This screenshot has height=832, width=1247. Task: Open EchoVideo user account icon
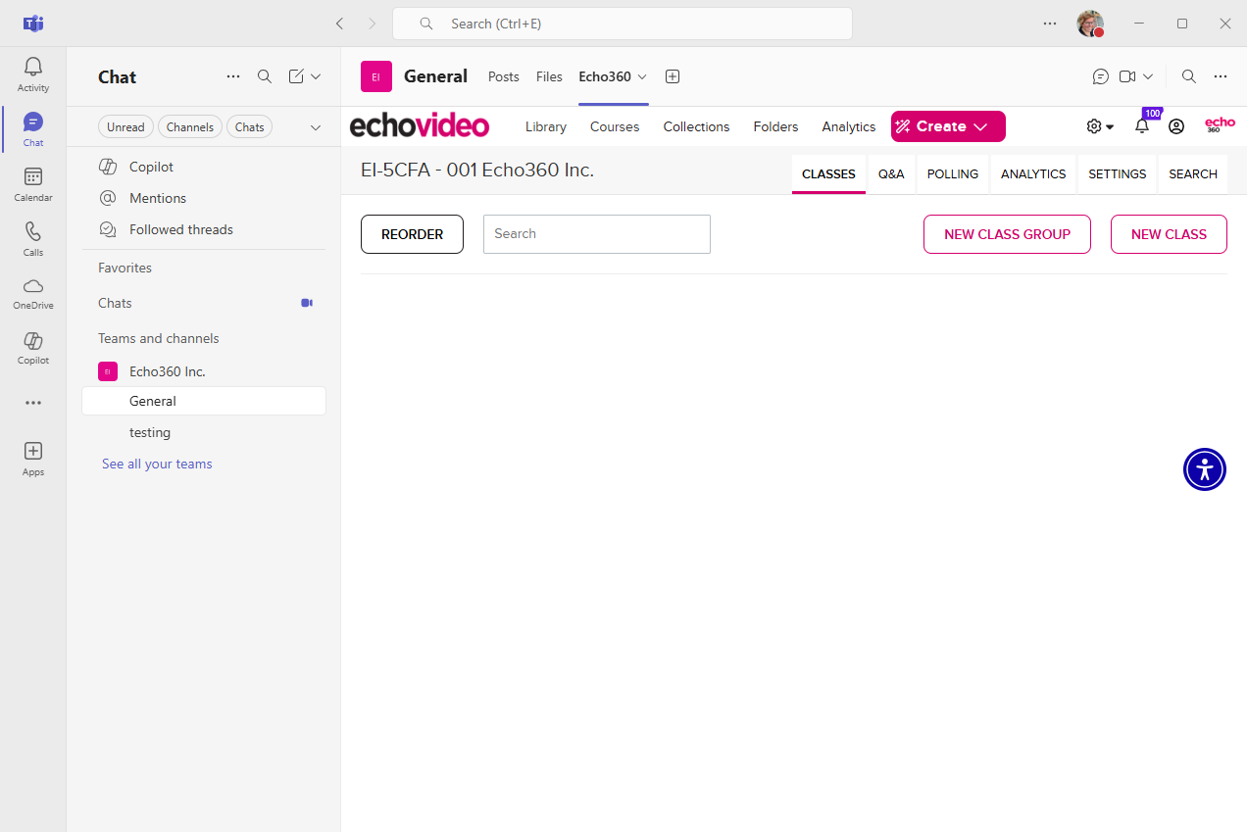[1176, 126]
